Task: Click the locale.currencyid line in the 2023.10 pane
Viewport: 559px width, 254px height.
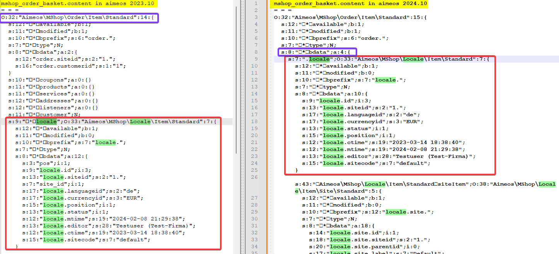Action: pos(83,198)
